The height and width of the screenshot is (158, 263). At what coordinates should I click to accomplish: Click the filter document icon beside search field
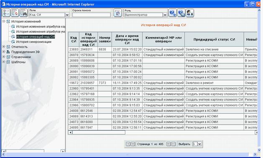click(x=118, y=13)
